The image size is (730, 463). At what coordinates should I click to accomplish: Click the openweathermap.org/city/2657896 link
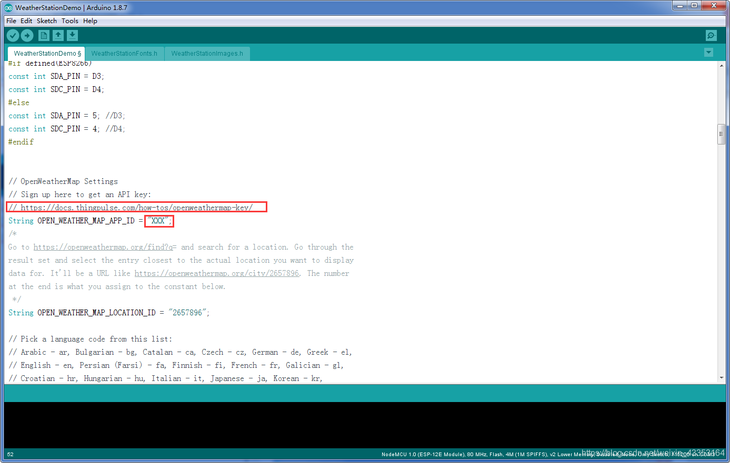click(217, 273)
